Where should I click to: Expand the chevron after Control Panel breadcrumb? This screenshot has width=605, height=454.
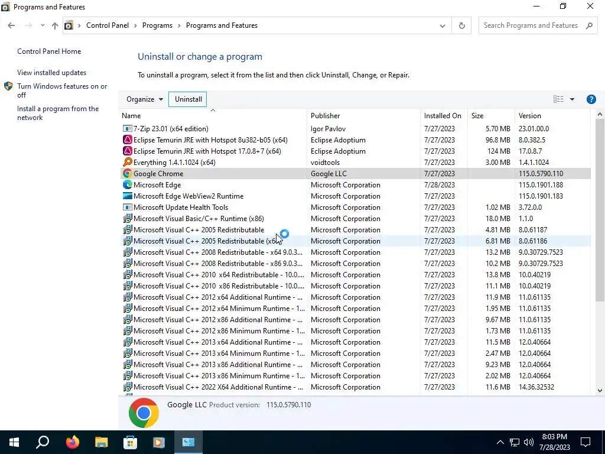(x=135, y=25)
